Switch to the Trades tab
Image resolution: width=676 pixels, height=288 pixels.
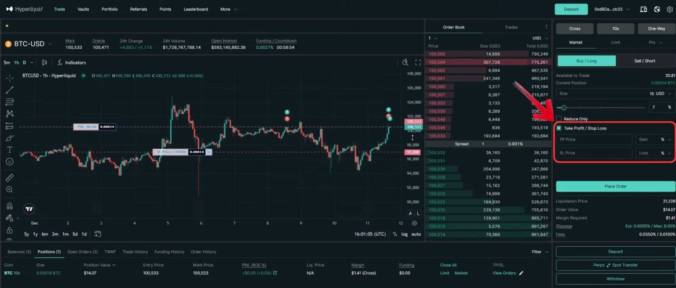click(x=511, y=27)
